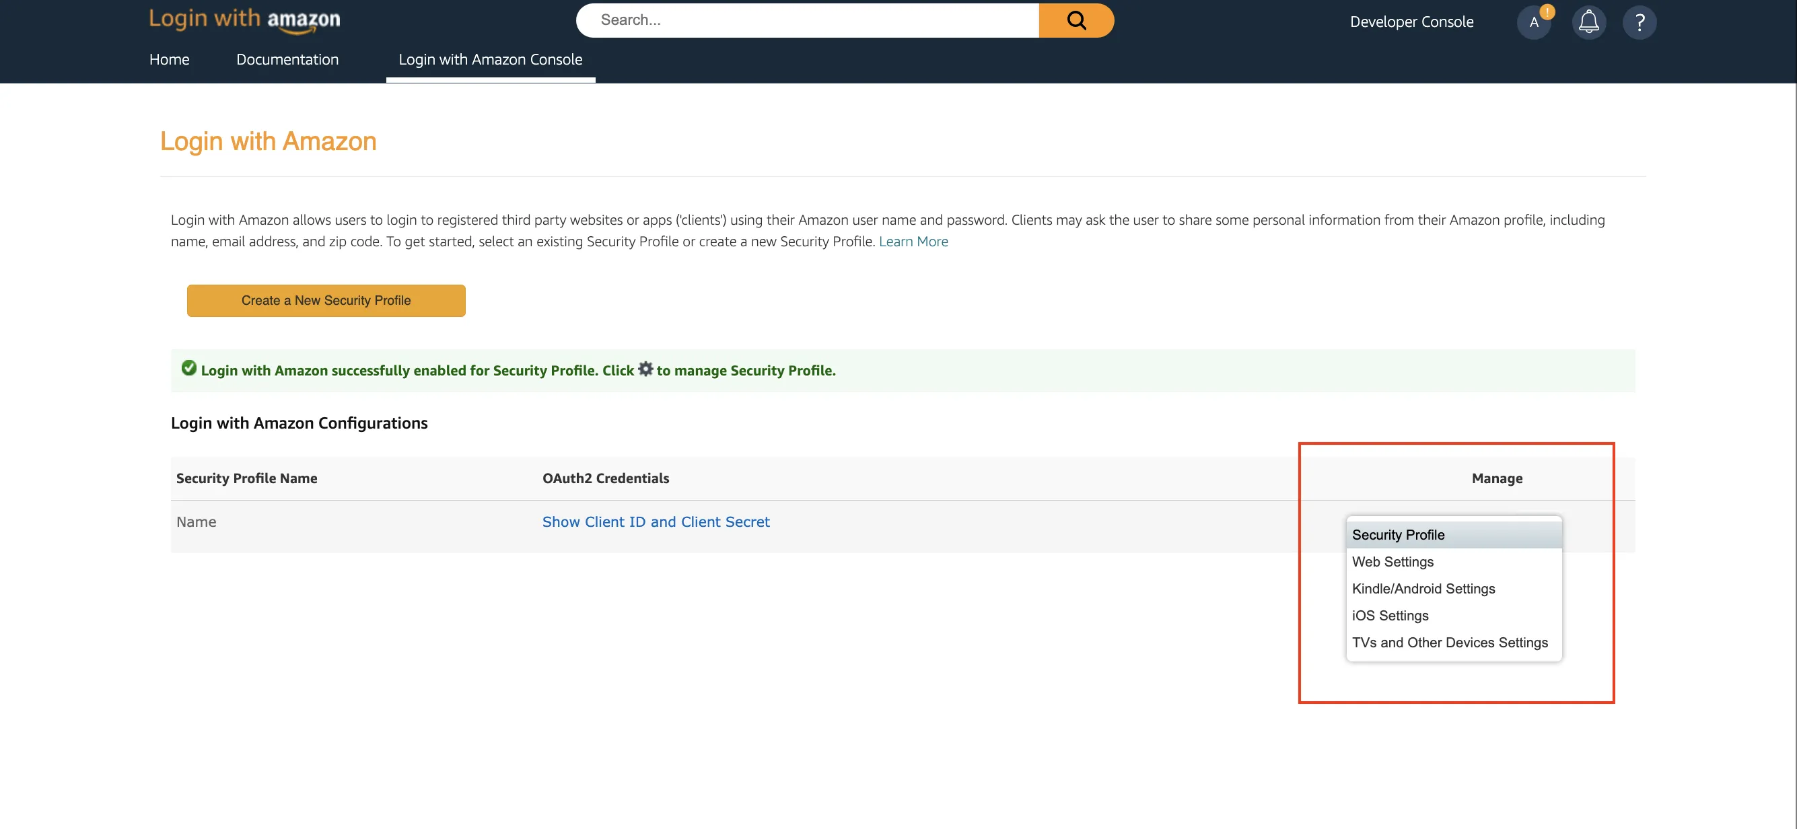Image resolution: width=1797 pixels, height=829 pixels.
Task: Select TVs and Other Devices Settings
Action: pyautogui.click(x=1450, y=642)
